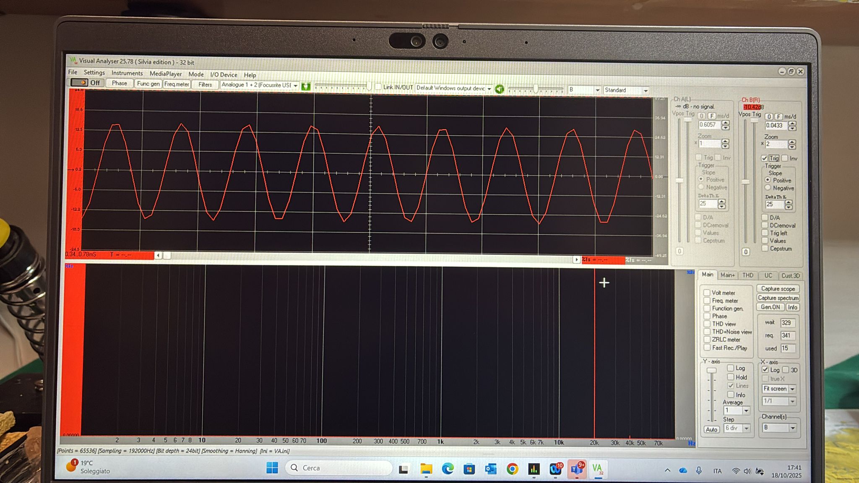Click the green speaker output icon
Image resolution: width=859 pixels, height=483 pixels.
499,89
